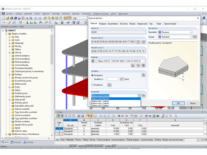Expand the Zatěžovací stavy a kombinace node
The width and height of the screenshot is (207, 155).
point(6,134)
